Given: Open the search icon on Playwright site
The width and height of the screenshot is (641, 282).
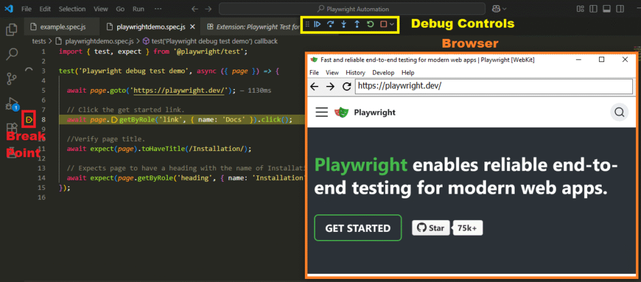Looking at the screenshot, I should point(619,112).
